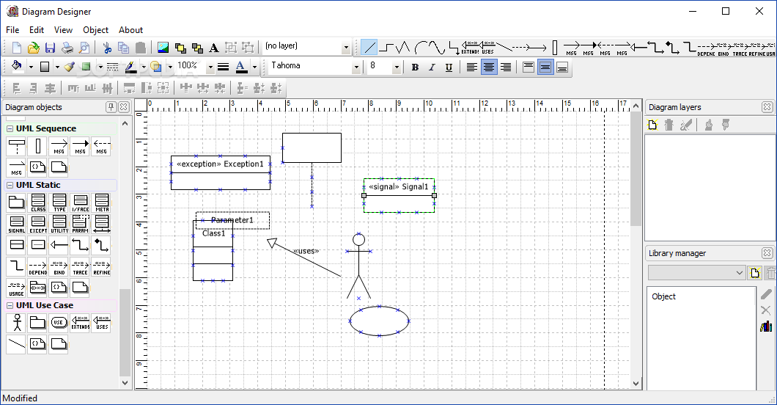Set text alignment to center
This screenshot has height=405, width=777.
coord(489,67)
